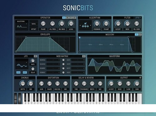This screenshot has width=156, height=116.
Task: Click the Waveform oscilloscope display
Action: (115, 66)
